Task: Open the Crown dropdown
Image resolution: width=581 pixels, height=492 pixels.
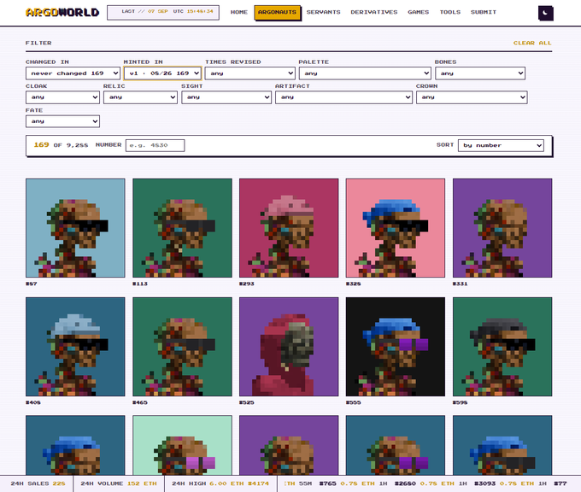Action: pyautogui.click(x=472, y=97)
